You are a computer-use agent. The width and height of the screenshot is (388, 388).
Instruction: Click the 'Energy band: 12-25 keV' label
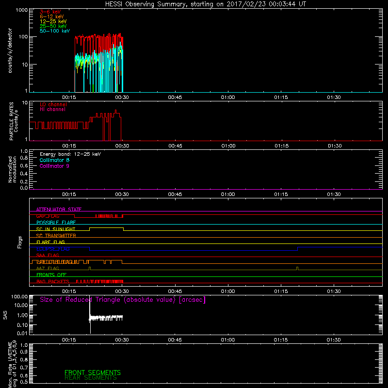[70, 154]
